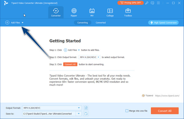Open output format settings icon
The height and width of the screenshot is (119, 184).
tap(86, 108)
